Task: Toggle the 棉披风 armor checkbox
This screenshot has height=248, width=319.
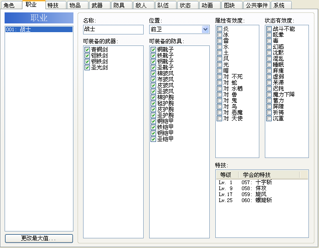Action: (153, 73)
